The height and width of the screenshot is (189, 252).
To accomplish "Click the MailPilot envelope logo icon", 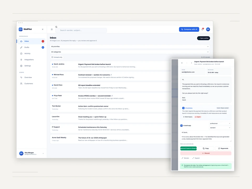I will pos(20,29).
